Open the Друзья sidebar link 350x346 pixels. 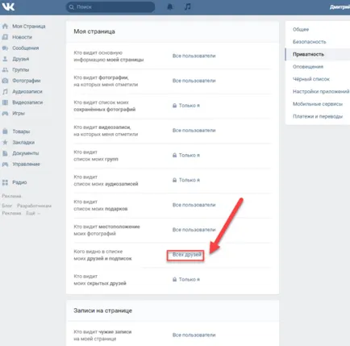pyautogui.click(x=21, y=59)
